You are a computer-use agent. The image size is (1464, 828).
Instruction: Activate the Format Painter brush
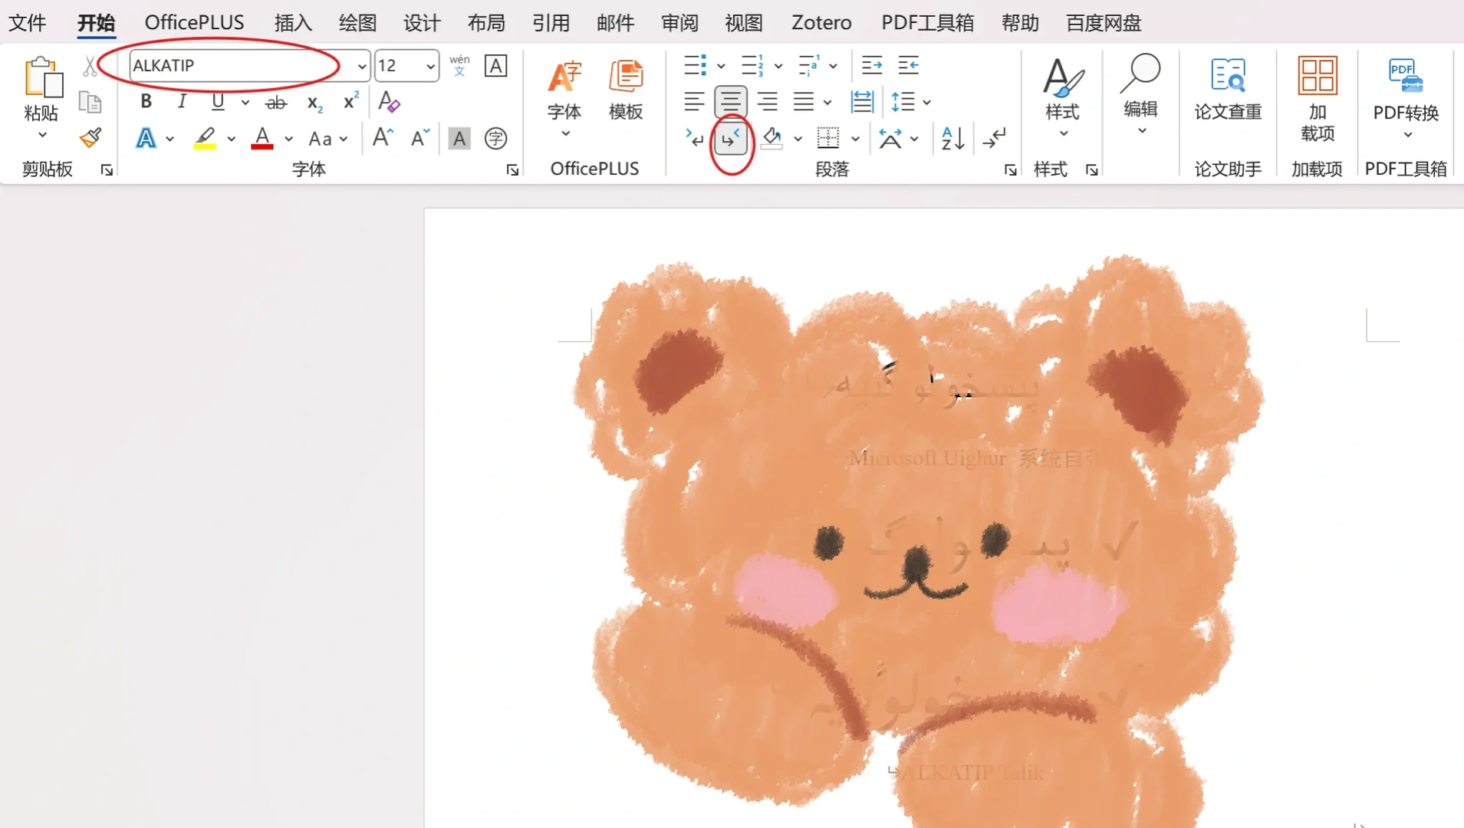tap(90, 138)
